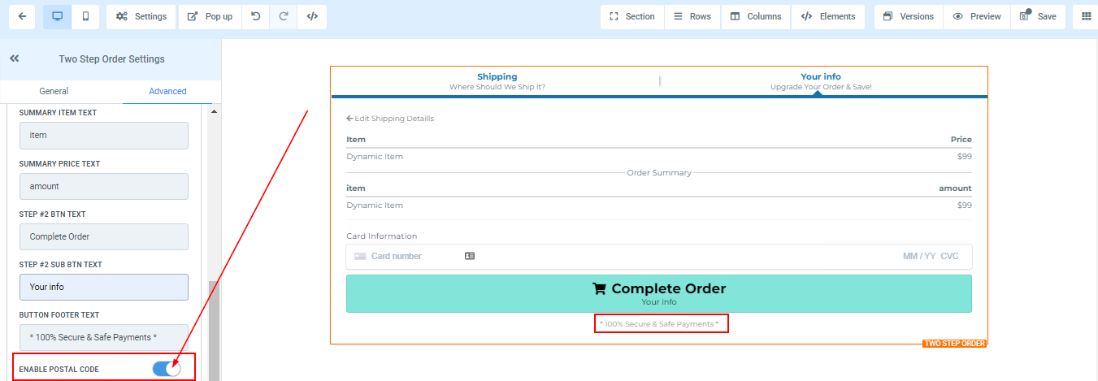
Task: Add a new Section
Action: coord(631,16)
